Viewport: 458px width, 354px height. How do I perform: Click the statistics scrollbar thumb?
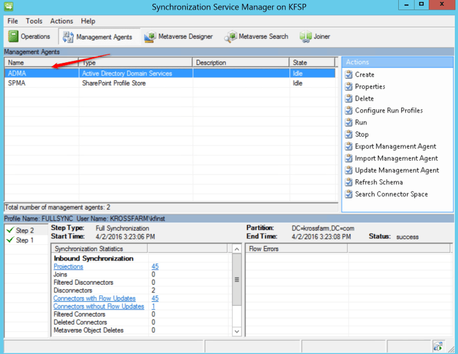click(x=237, y=280)
